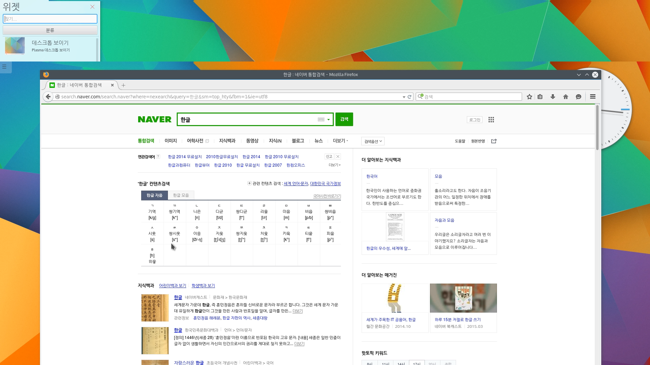
Task: Open 훈민정음 해례본 related link
Action: point(207,318)
